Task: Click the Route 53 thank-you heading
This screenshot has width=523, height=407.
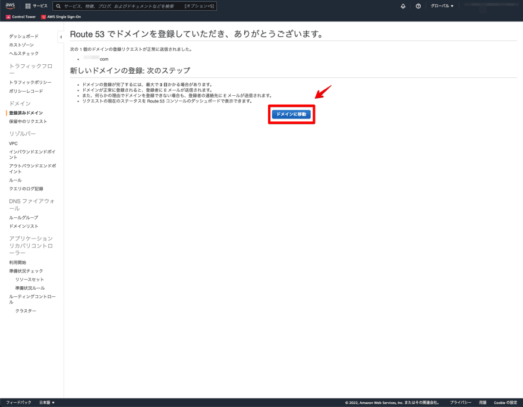Action: (197, 34)
